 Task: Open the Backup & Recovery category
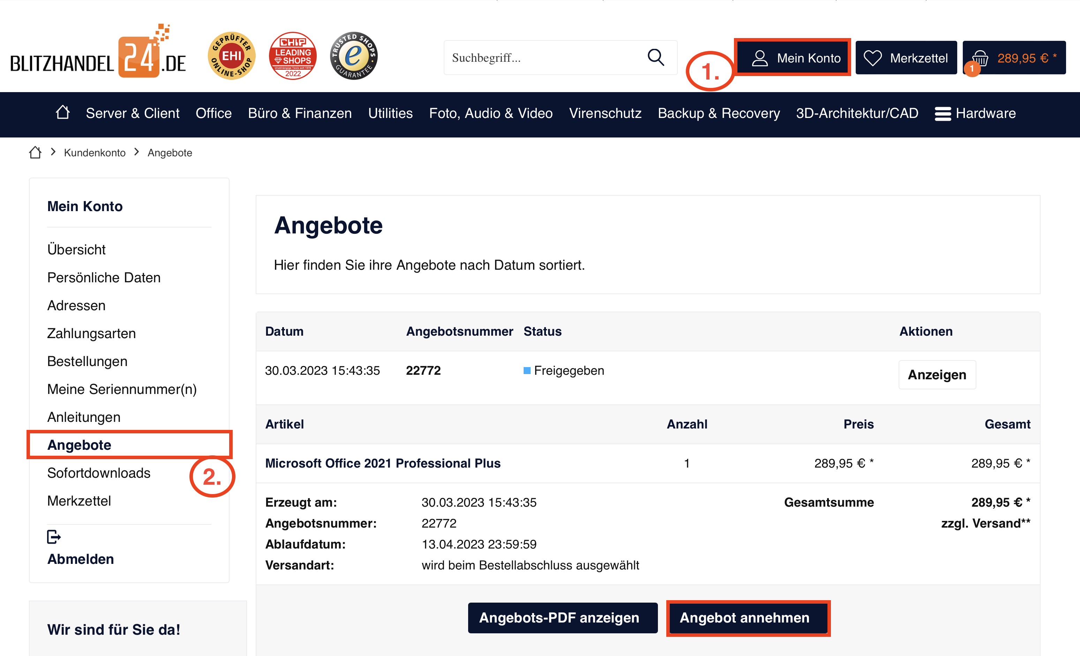click(718, 113)
